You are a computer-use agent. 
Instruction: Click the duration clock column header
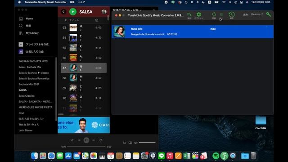(x=97, y=20)
